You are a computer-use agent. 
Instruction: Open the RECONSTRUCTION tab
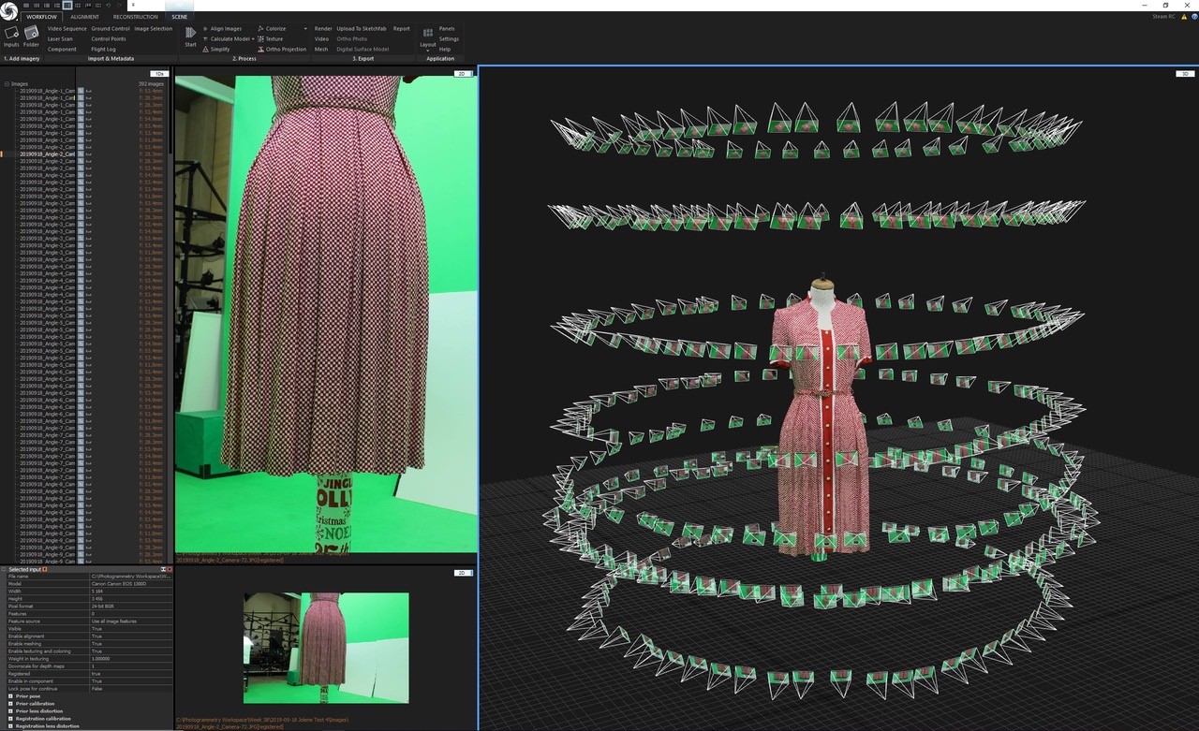[135, 16]
